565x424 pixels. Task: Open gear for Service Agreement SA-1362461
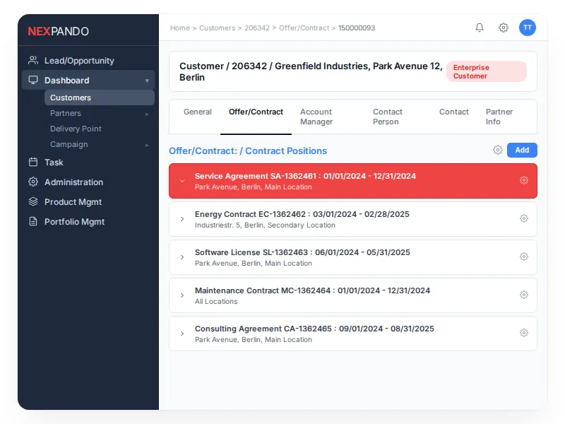(524, 180)
